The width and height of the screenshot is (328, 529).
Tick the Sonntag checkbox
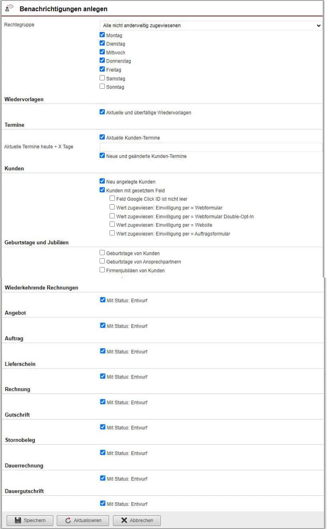point(102,87)
